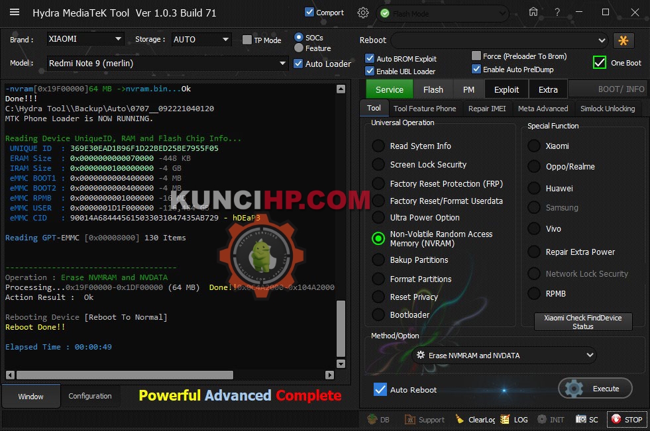Click the home icon in title bar

[533, 12]
